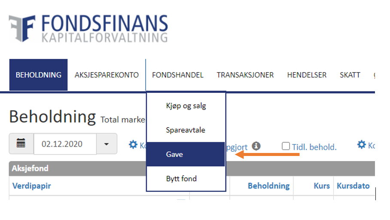The width and height of the screenshot is (390, 220).
Task: Open the Fondshandel dropdown menu
Action: (x=178, y=75)
